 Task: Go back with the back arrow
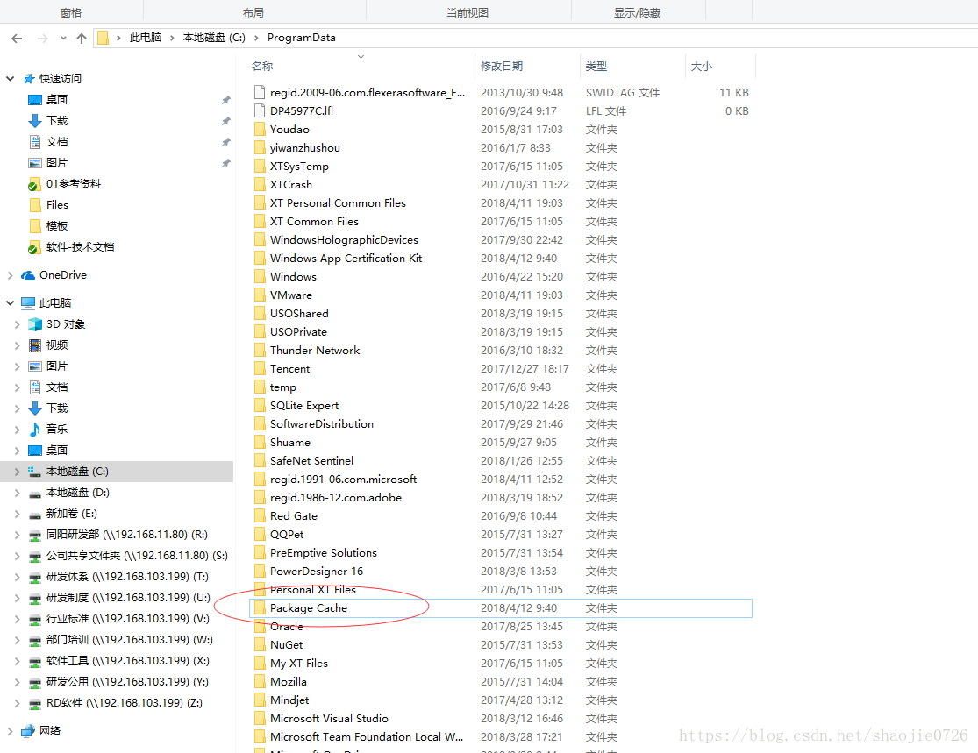pos(17,38)
